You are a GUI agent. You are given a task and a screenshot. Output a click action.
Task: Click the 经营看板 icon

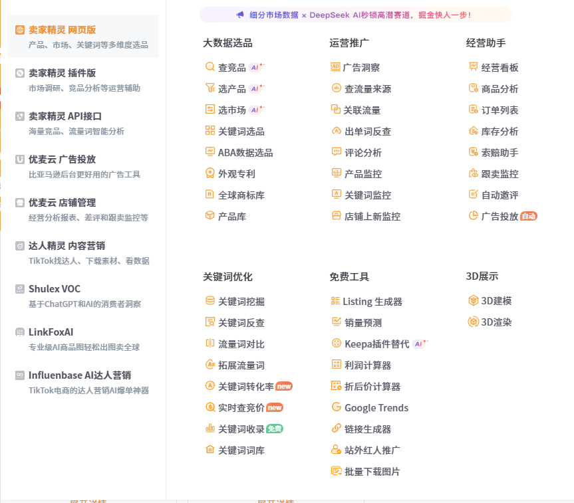click(x=474, y=67)
